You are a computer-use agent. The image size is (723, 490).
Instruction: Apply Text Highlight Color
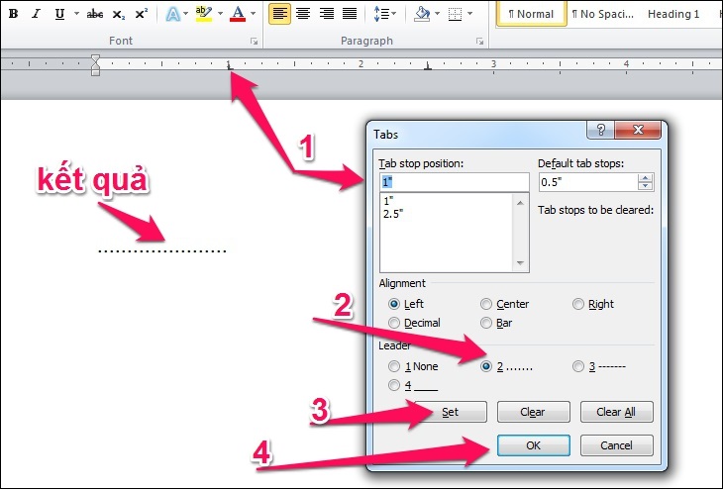pyautogui.click(x=203, y=14)
